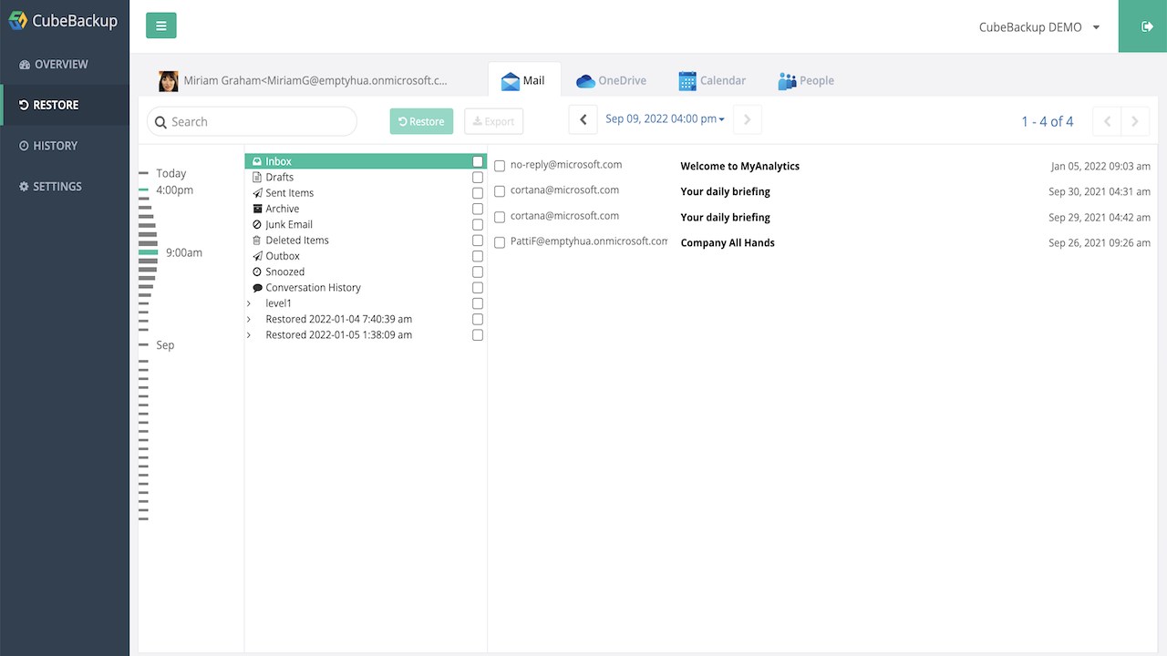Select the Welcome to MyAnalytics message checkbox
1167x656 pixels.
coord(500,167)
